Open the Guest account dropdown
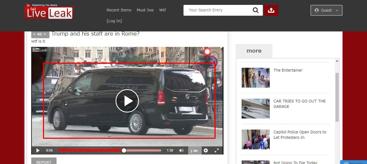The height and width of the screenshot is (164, 367). click(x=326, y=10)
